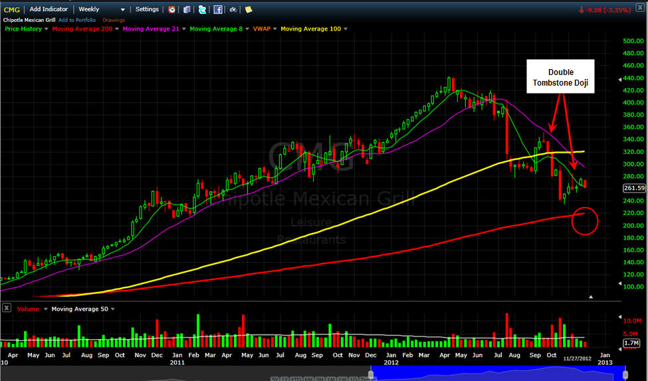The width and height of the screenshot is (648, 381).
Task: Open the Weekly interval dropdown
Action: [x=101, y=9]
